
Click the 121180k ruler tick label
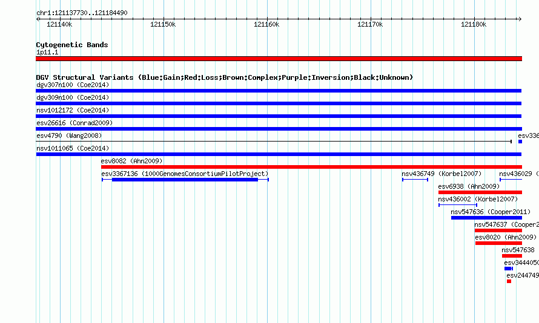474,24
